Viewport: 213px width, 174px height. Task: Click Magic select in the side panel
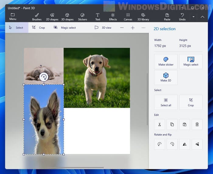coord(191,62)
